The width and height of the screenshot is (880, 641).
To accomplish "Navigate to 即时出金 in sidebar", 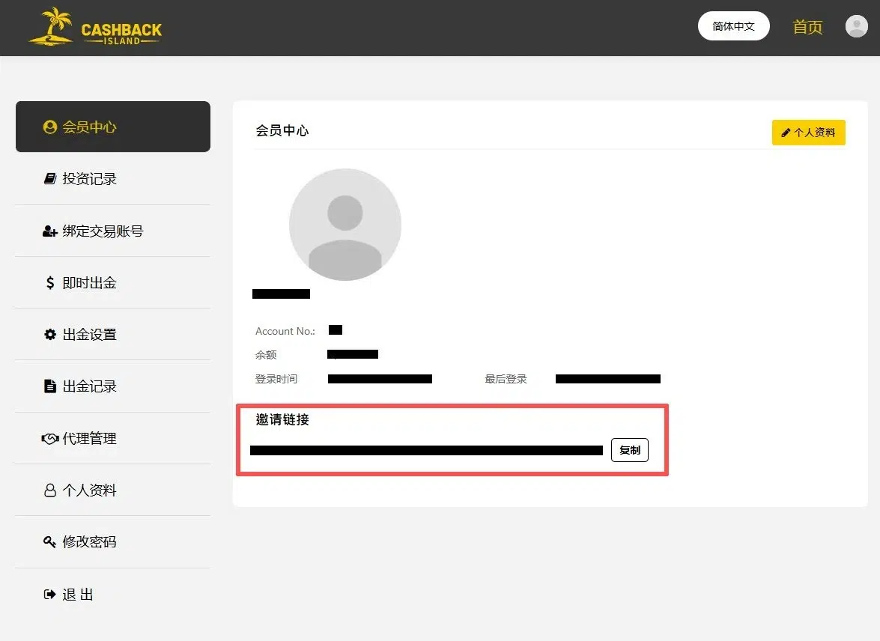I will pyautogui.click(x=113, y=282).
